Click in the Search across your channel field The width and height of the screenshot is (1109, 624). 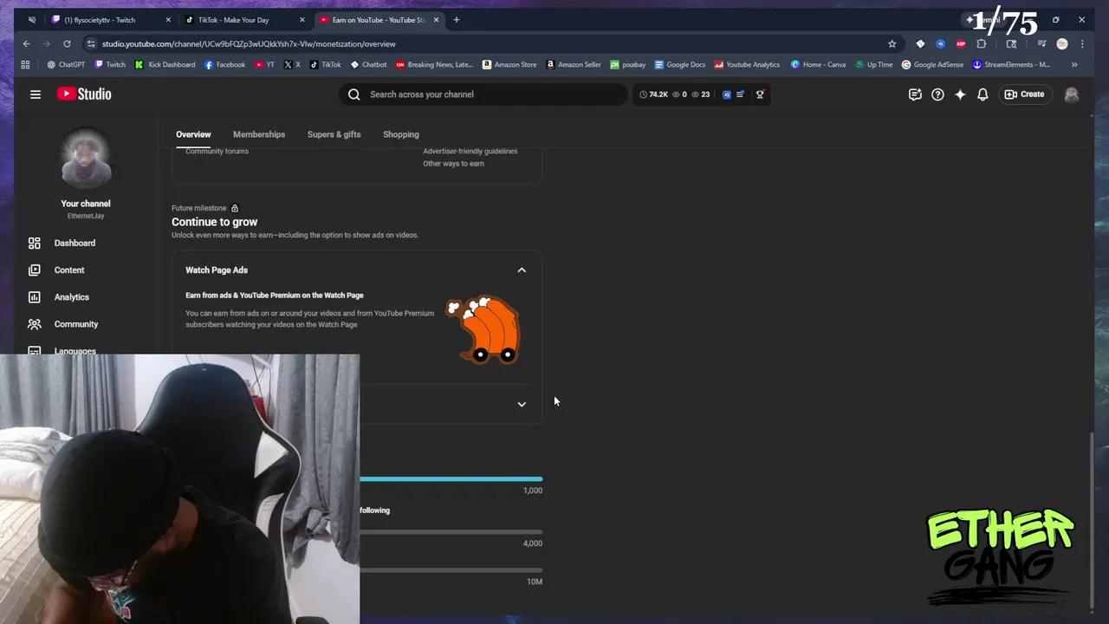[483, 94]
